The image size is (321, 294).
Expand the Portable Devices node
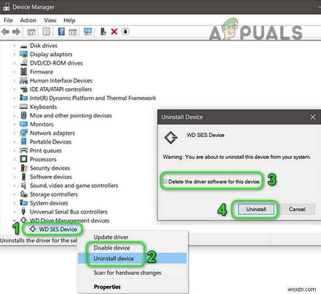click(x=14, y=142)
